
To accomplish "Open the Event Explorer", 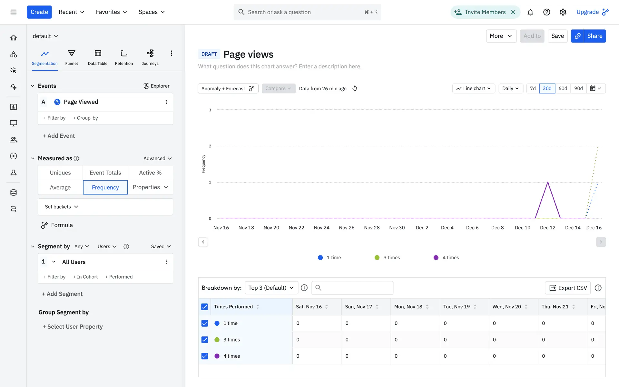I will 156,86.
